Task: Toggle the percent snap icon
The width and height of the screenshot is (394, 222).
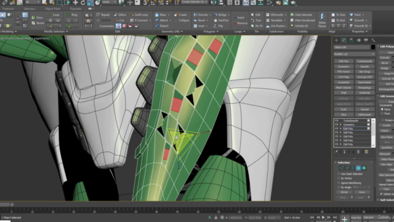Action: tap(161, 2)
